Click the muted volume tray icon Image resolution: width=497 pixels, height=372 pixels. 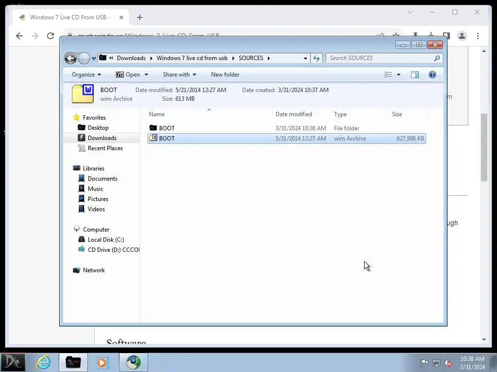tap(448, 363)
